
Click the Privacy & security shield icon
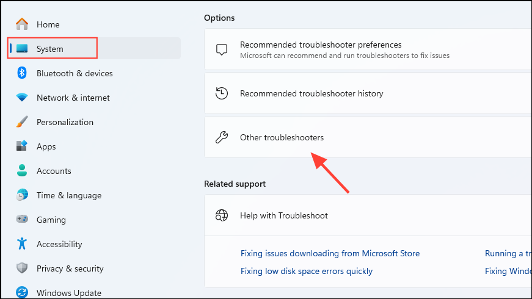tap(22, 268)
